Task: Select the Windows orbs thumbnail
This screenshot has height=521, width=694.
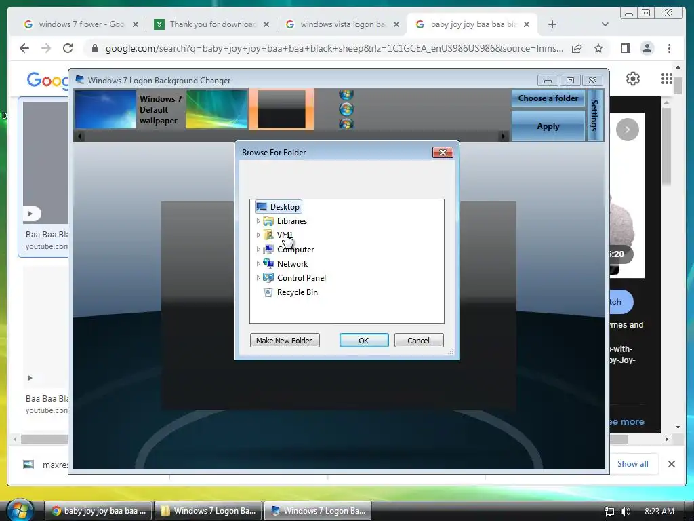Action: coord(346,109)
